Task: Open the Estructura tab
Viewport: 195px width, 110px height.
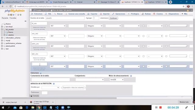Action: 37,14
